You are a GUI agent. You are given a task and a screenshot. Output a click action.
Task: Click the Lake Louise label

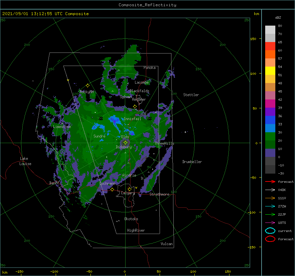(25, 161)
